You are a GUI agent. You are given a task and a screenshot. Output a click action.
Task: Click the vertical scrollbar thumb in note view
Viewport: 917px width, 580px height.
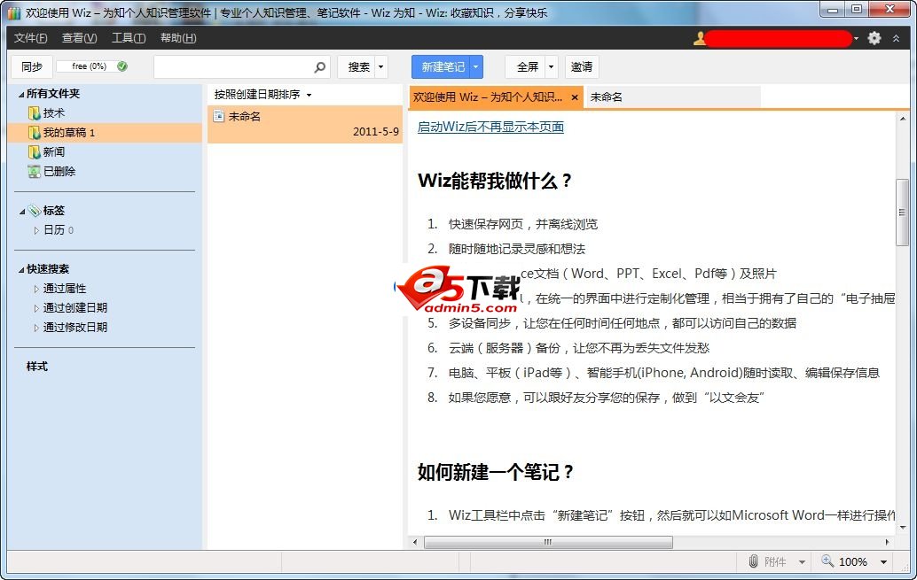[x=903, y=212]
